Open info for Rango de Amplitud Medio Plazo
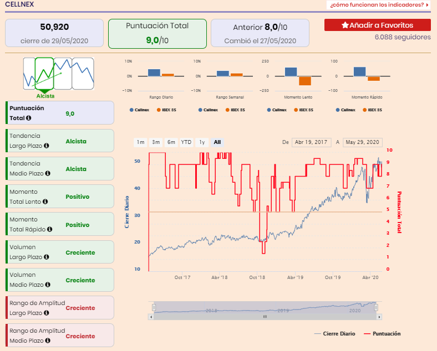437x351 pixels. pyautogui.click(x=48, y=340)
